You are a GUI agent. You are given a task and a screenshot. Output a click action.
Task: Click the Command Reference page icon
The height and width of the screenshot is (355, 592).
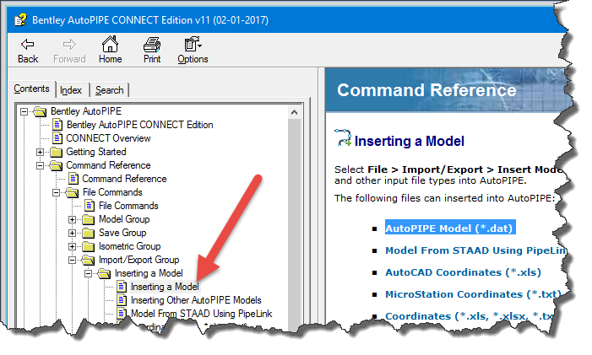73,179
